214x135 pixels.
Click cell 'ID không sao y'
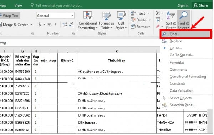pos(117,123)
